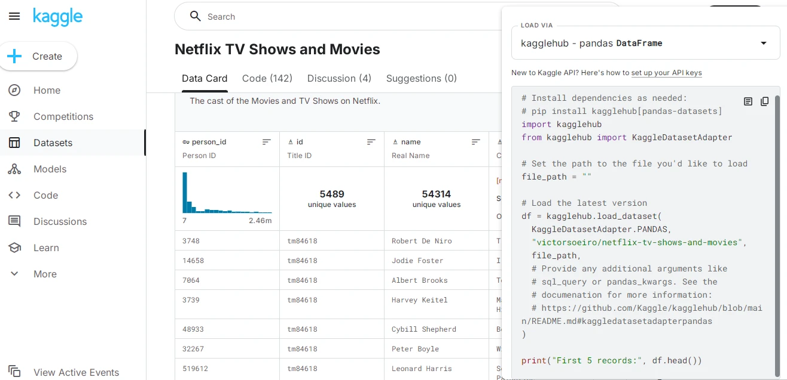Click the 'Netflix TV Shows and Movies' title
Screen dimensions: 787x380
(277, 50)
